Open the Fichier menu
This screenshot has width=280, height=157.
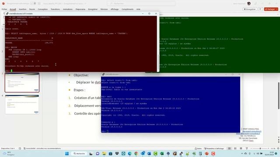(x=4, y=9)
